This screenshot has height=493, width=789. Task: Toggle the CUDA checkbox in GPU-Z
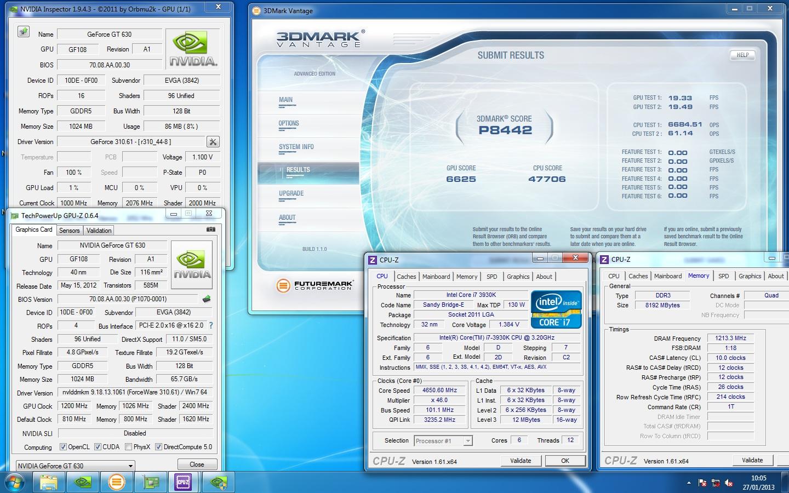98,447
